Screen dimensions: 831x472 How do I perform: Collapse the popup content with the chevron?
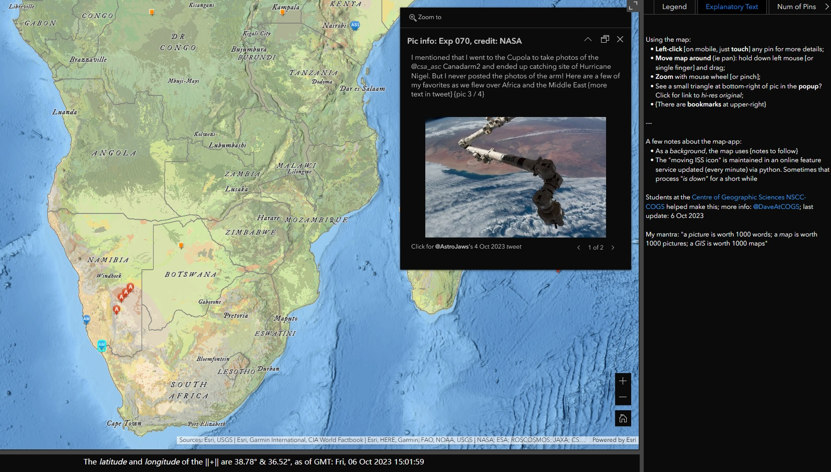[x=587, y=39]
